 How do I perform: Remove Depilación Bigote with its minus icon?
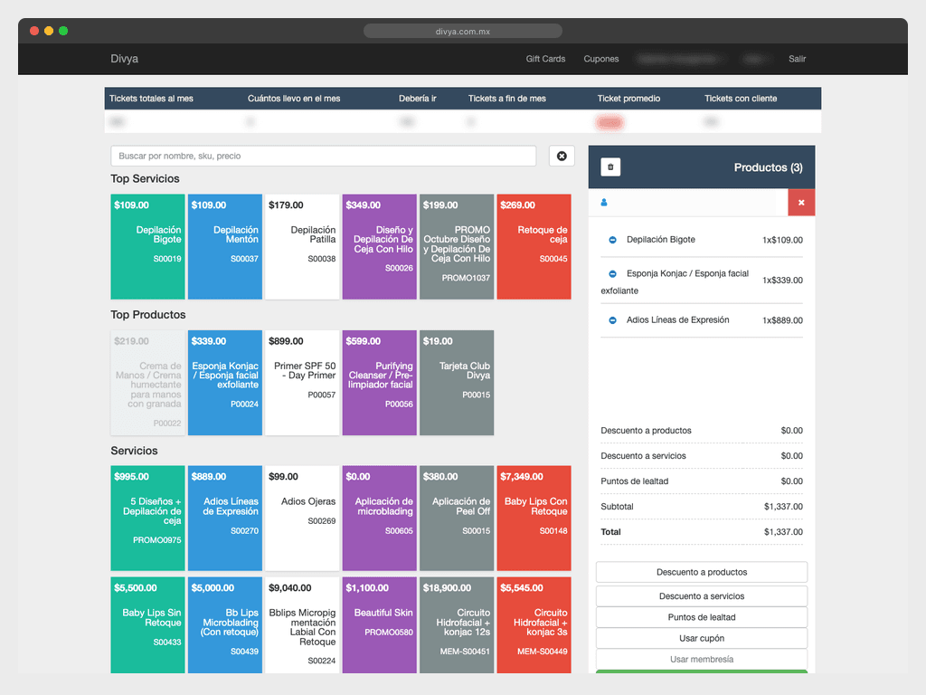pos(612,240)
